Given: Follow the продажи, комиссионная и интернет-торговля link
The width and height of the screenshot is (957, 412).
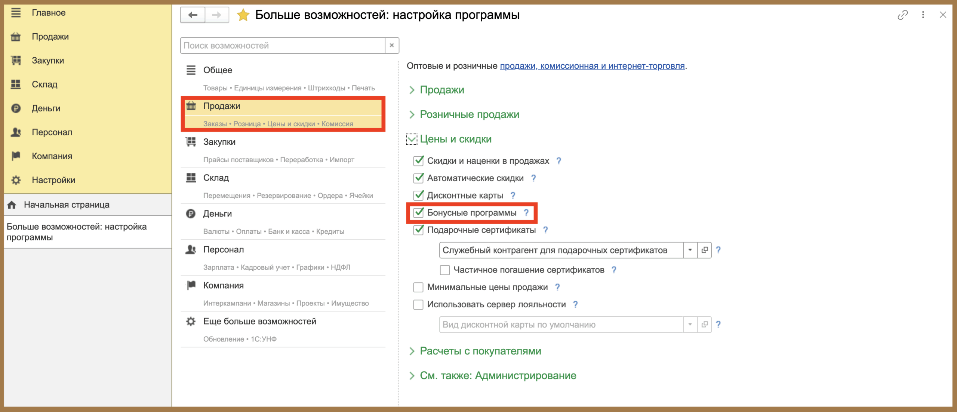Looking at the screenshot, I should coord(592,66).
